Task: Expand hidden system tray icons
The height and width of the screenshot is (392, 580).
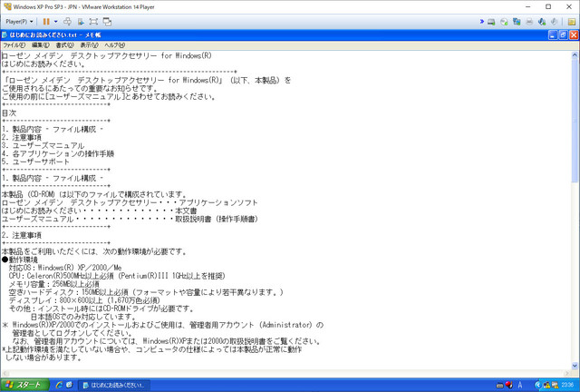Action: pyautogui.click(x=537, y=386)
